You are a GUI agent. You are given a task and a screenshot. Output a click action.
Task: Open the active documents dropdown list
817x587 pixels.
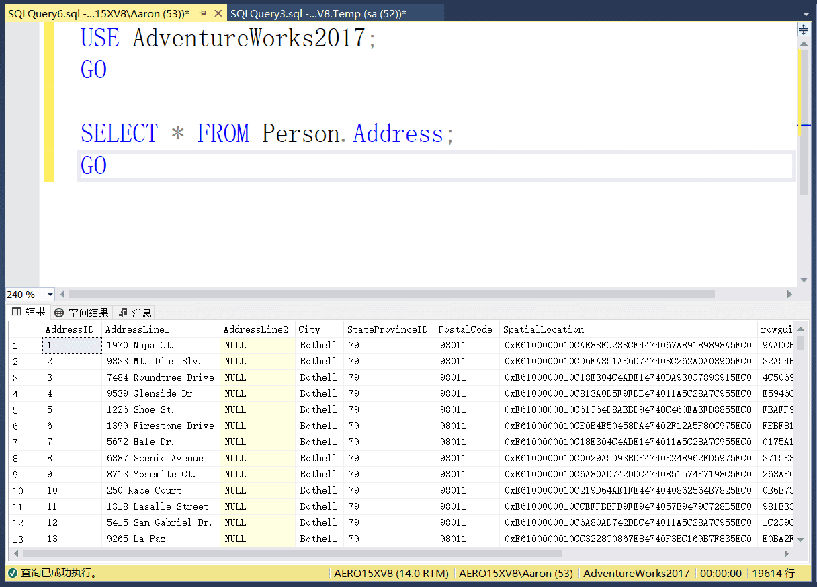coord(805,13)
